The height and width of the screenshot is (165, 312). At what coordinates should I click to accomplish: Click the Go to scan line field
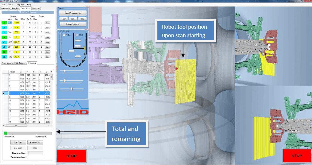(35, 157)
